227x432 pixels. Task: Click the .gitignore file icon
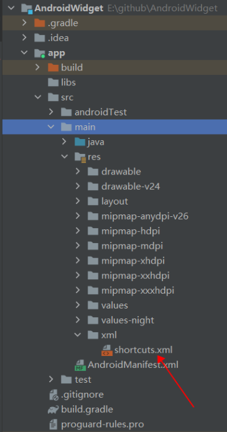click(x=53, y=395)
